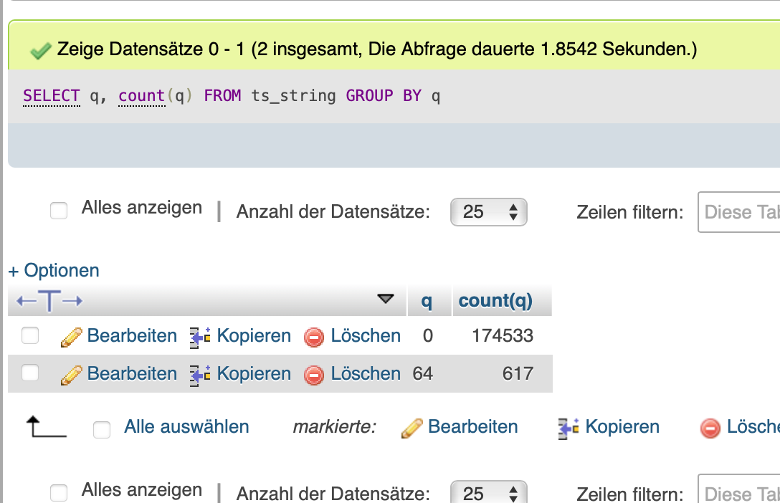Click the Zeilen filtern input field
780x503 pixels.
738,212
